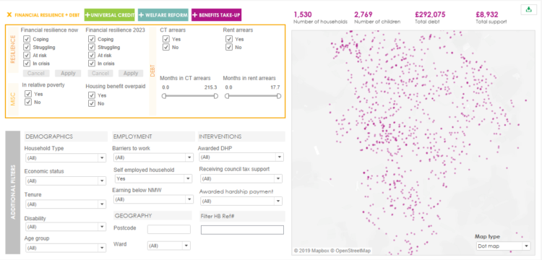This screenshot has height=260, width=542.
Task: Uncheck Yes under In relative poverty
Action: [x=28, y=94]
